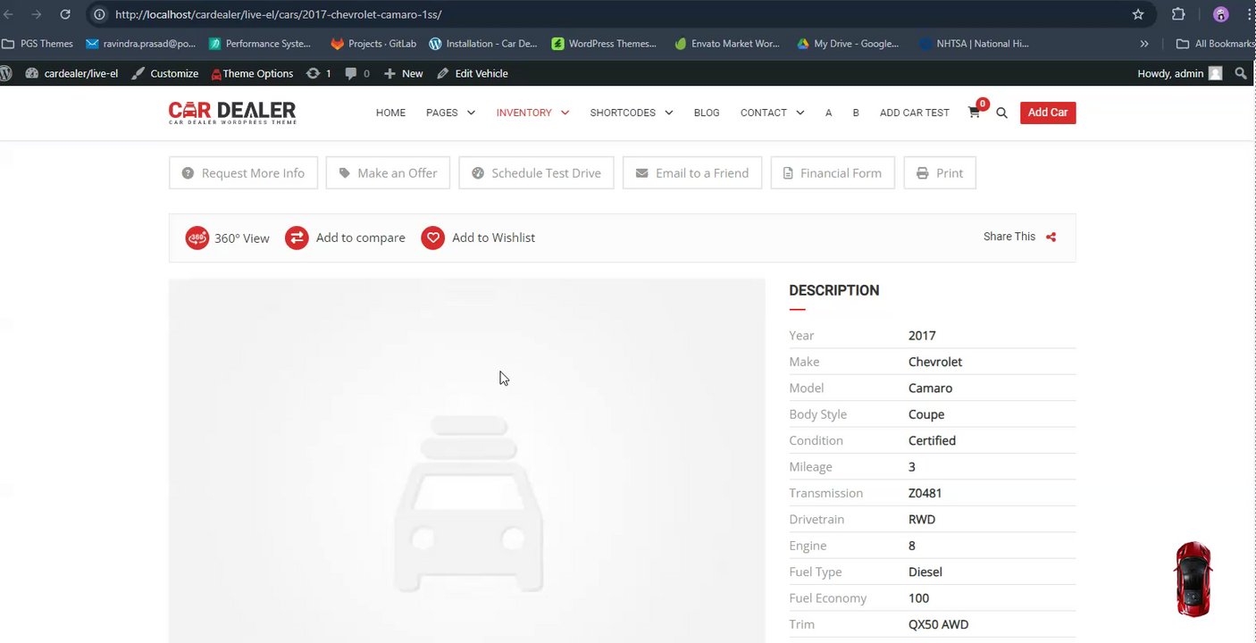The width and height of the screenshot is (1256, 643).
Task: Click the Print button
Action: click(x=940, y=173)
